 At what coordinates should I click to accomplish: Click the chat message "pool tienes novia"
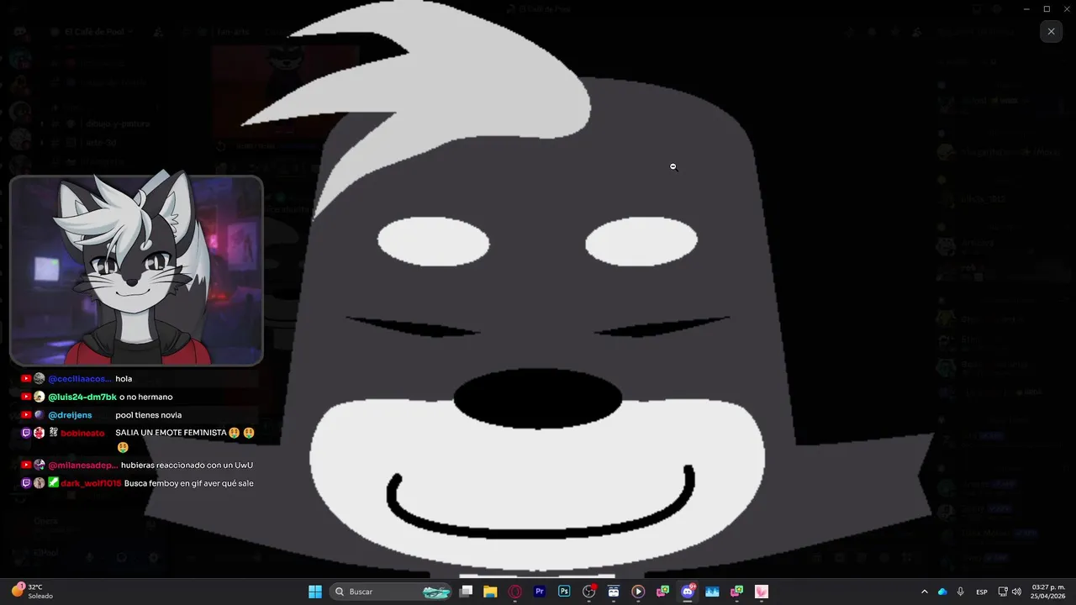point(148,415)
